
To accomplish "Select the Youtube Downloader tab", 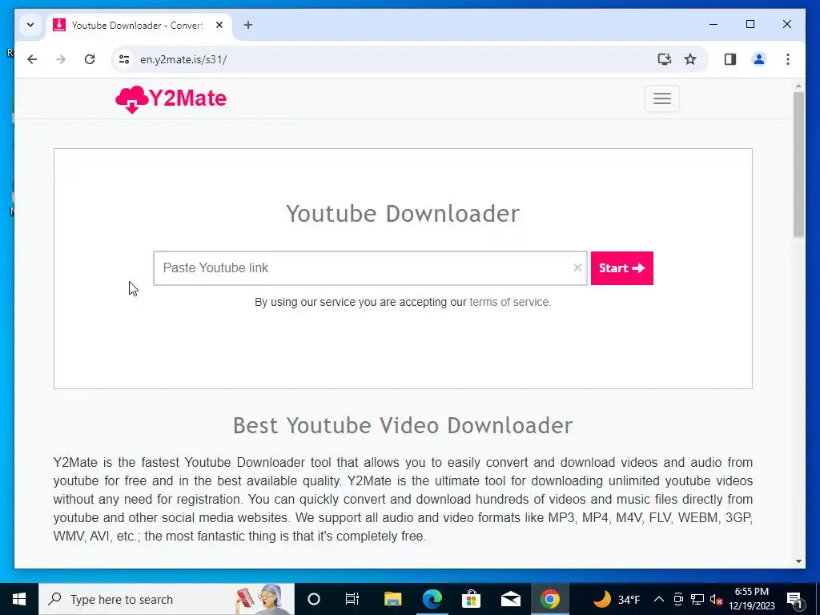I will point(139,25).
